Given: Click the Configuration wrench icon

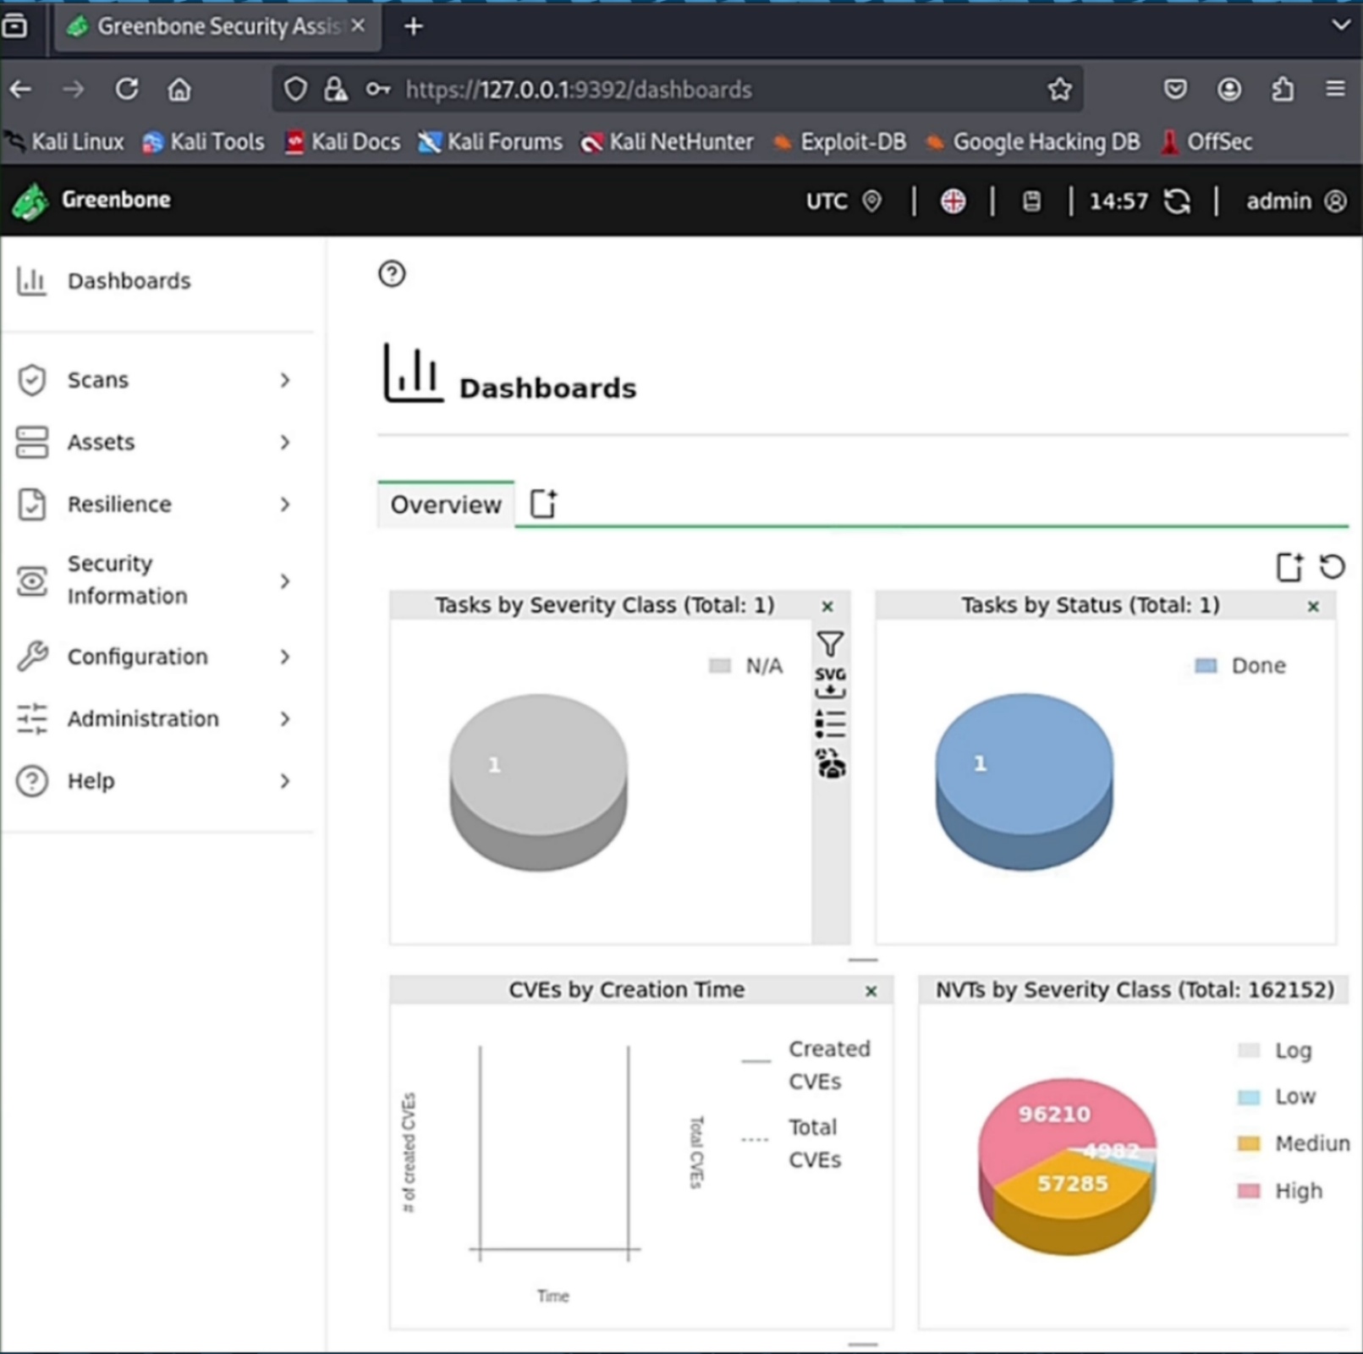Looking at the screenshot, I should point(32,657).
